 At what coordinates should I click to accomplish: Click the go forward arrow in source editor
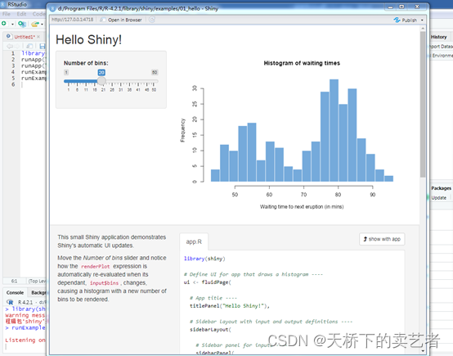[x=17, y=46]
